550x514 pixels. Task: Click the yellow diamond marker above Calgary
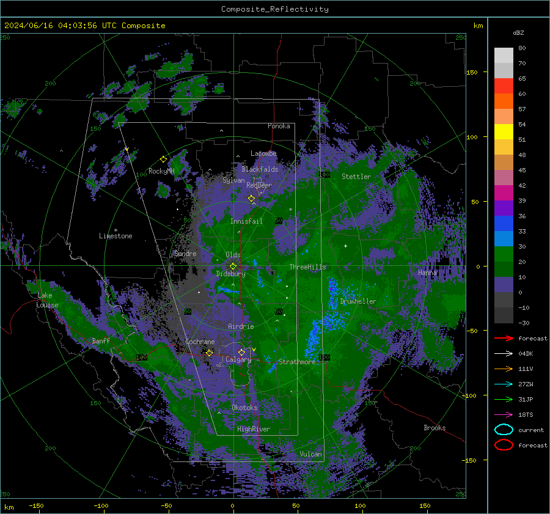click(241, 352)
